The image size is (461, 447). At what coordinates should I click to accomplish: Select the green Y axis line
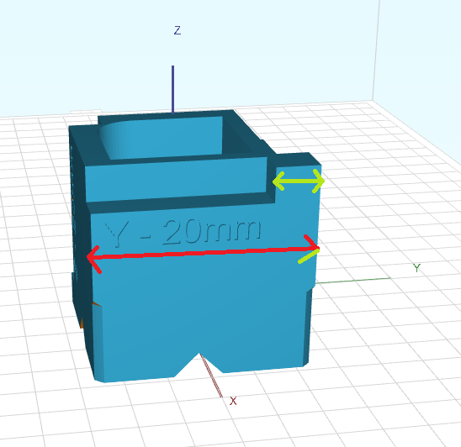tap(353, 281)
